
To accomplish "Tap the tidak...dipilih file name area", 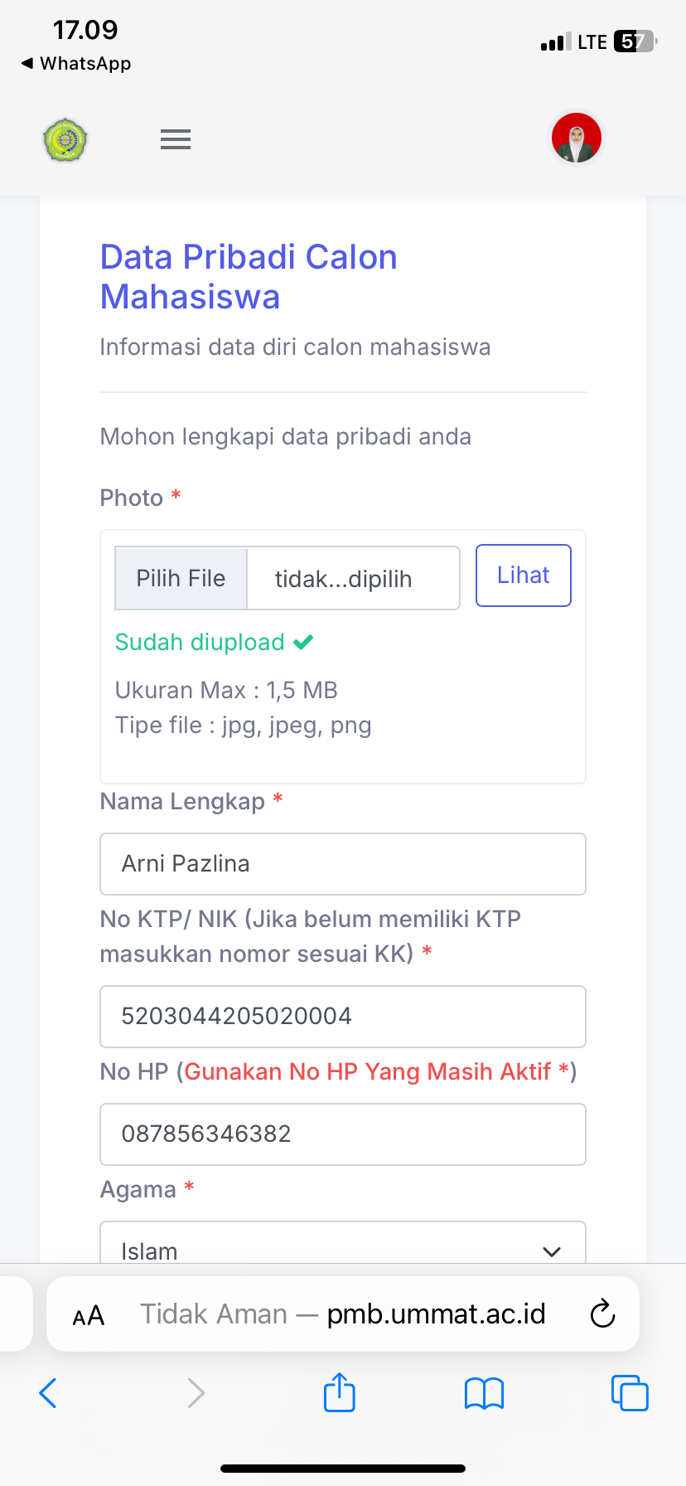I will [353, 579].
